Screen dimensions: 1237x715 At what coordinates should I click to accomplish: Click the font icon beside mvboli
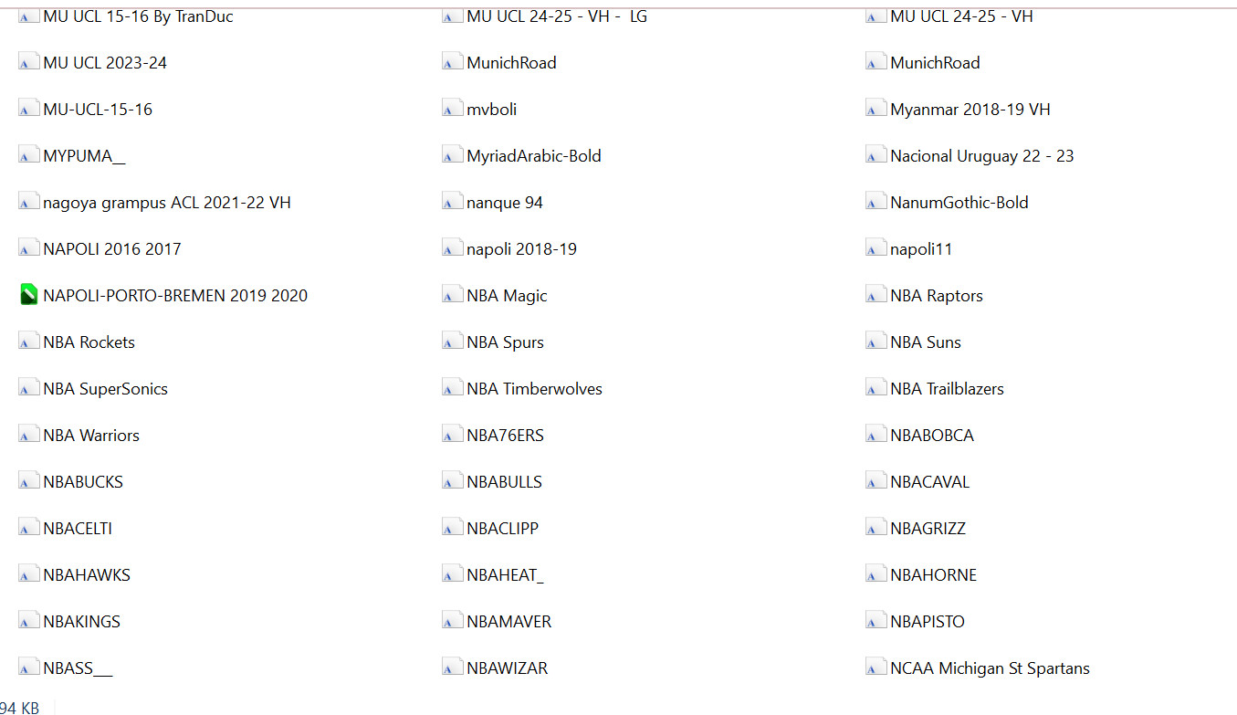coord(452,109)
